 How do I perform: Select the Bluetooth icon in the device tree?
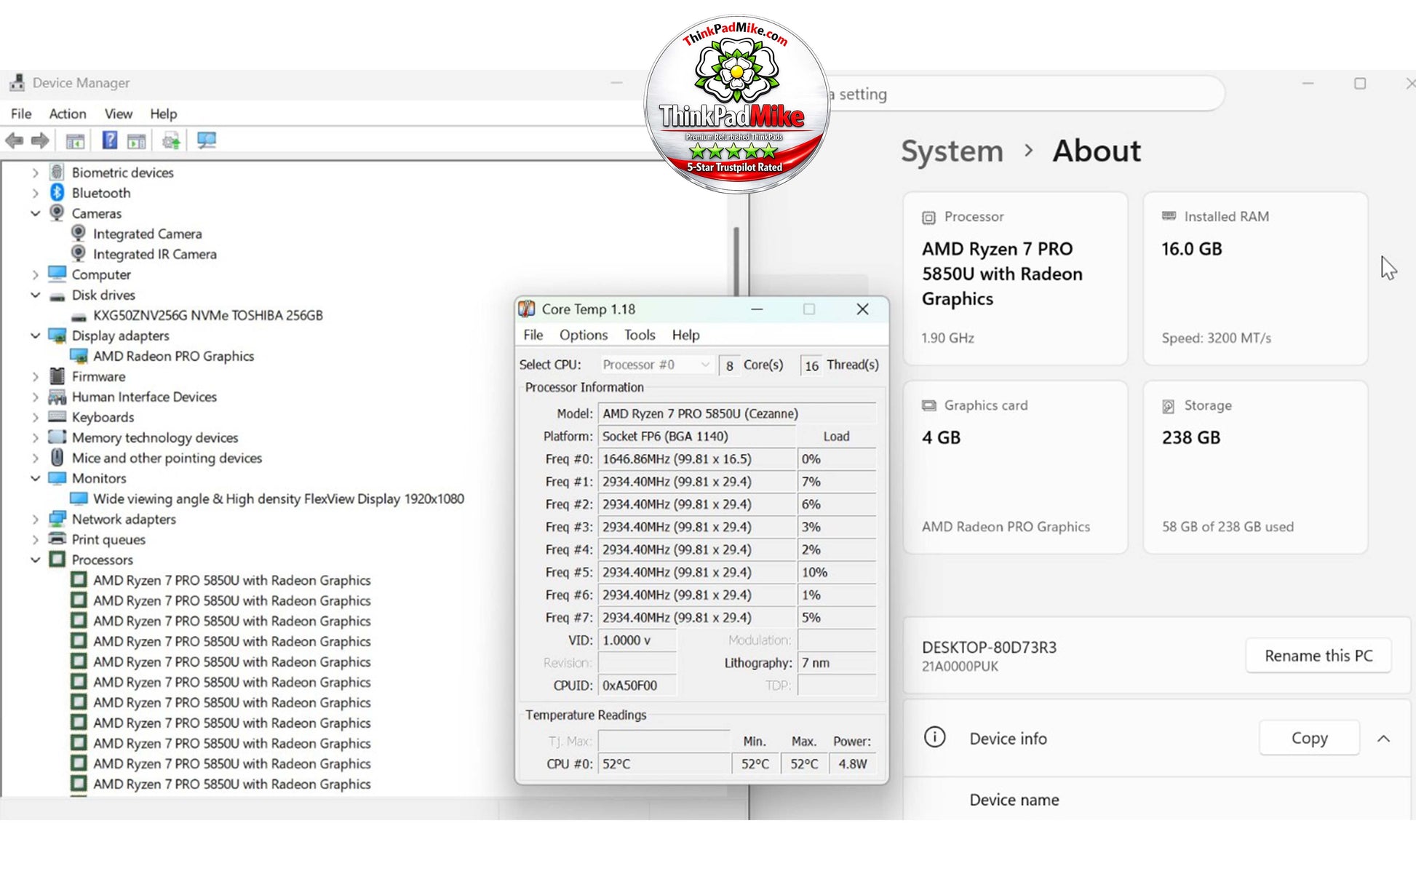tap(57, 193)
